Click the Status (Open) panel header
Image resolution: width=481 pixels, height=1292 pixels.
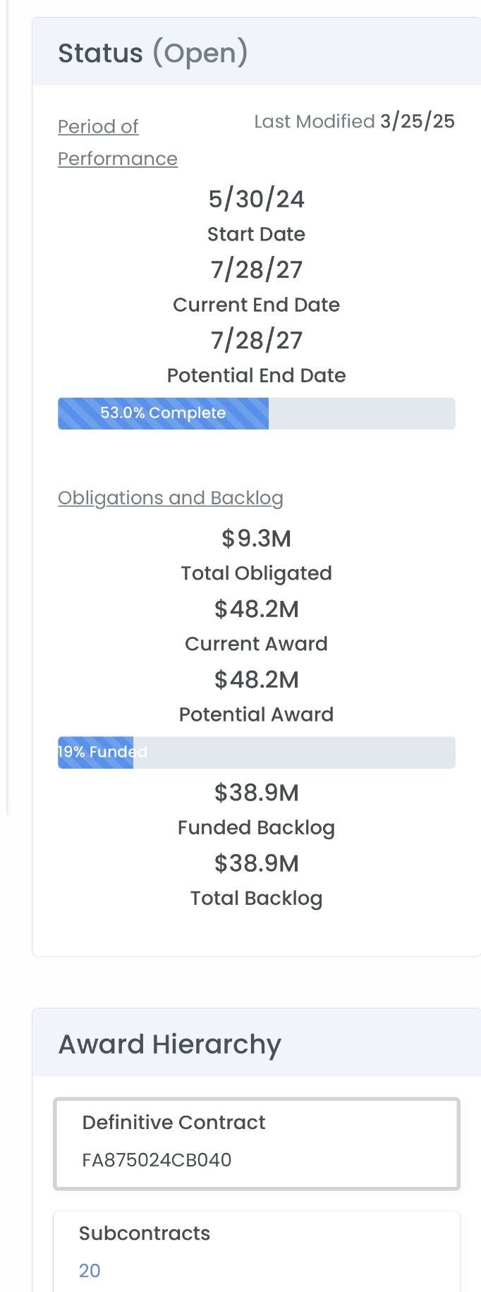pos(153,53)
